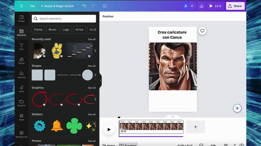Select the 13.7s clip in timeline
Viewport: 261px width, 146px height.
151,127
